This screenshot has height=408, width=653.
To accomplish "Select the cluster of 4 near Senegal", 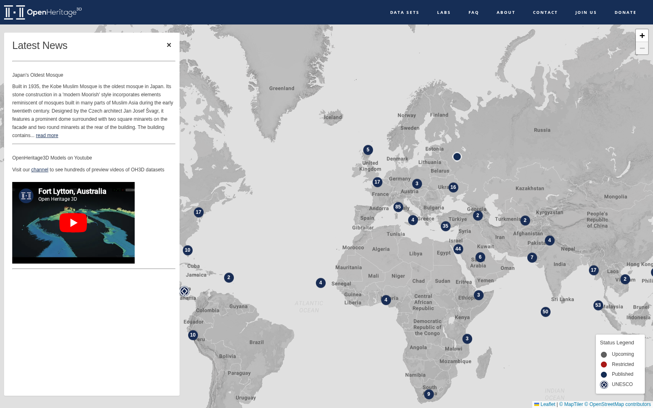I will [320, 283].
